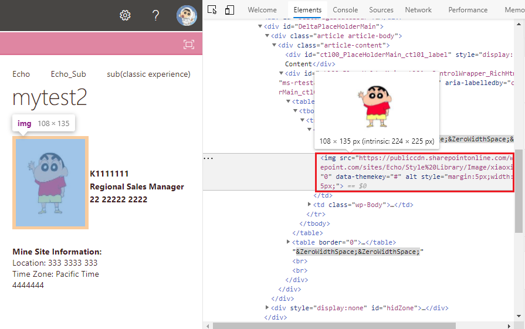Click the mytest2 page title

point(50,98)
